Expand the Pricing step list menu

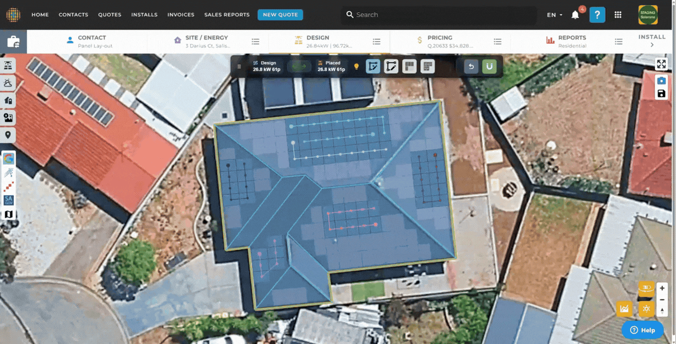click(x=497, y=42)
